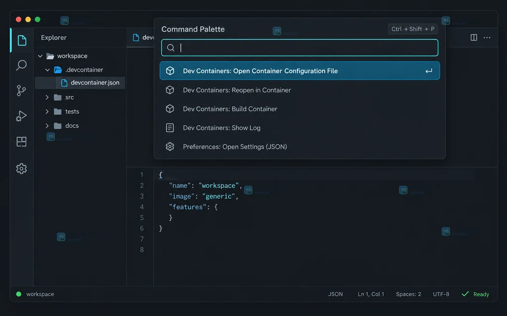Click the "workspace" value in the editor
507x316 pixels.
click(x=218, y=186)
